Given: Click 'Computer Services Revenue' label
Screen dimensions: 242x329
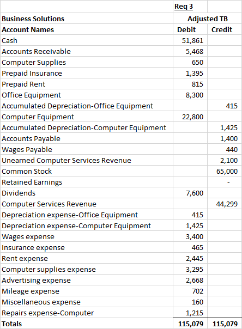Looking at the screenshot, I should [x=49, y=204].
